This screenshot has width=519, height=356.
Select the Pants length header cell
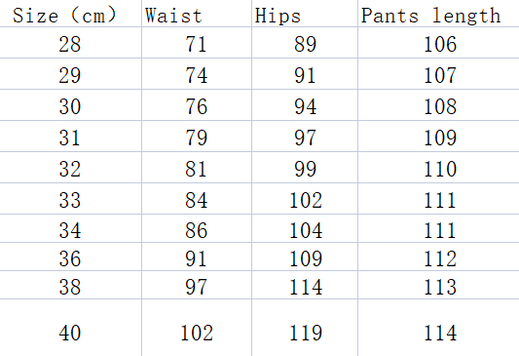pyautogui.click(x=438, y=14)
